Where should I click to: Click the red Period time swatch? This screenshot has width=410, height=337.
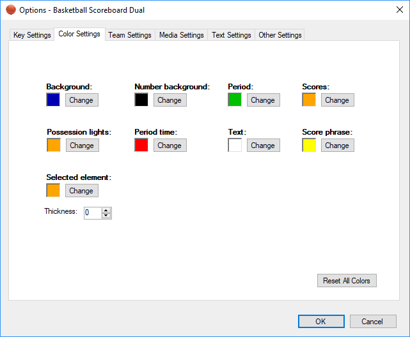coord(141,146)
